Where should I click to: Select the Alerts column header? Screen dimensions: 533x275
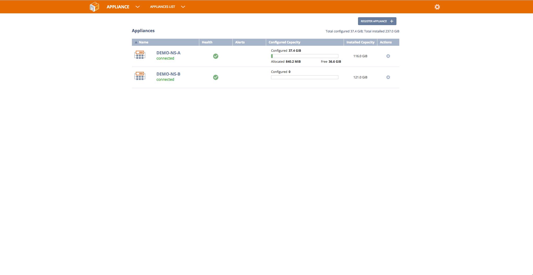click(x=240, y=42)
